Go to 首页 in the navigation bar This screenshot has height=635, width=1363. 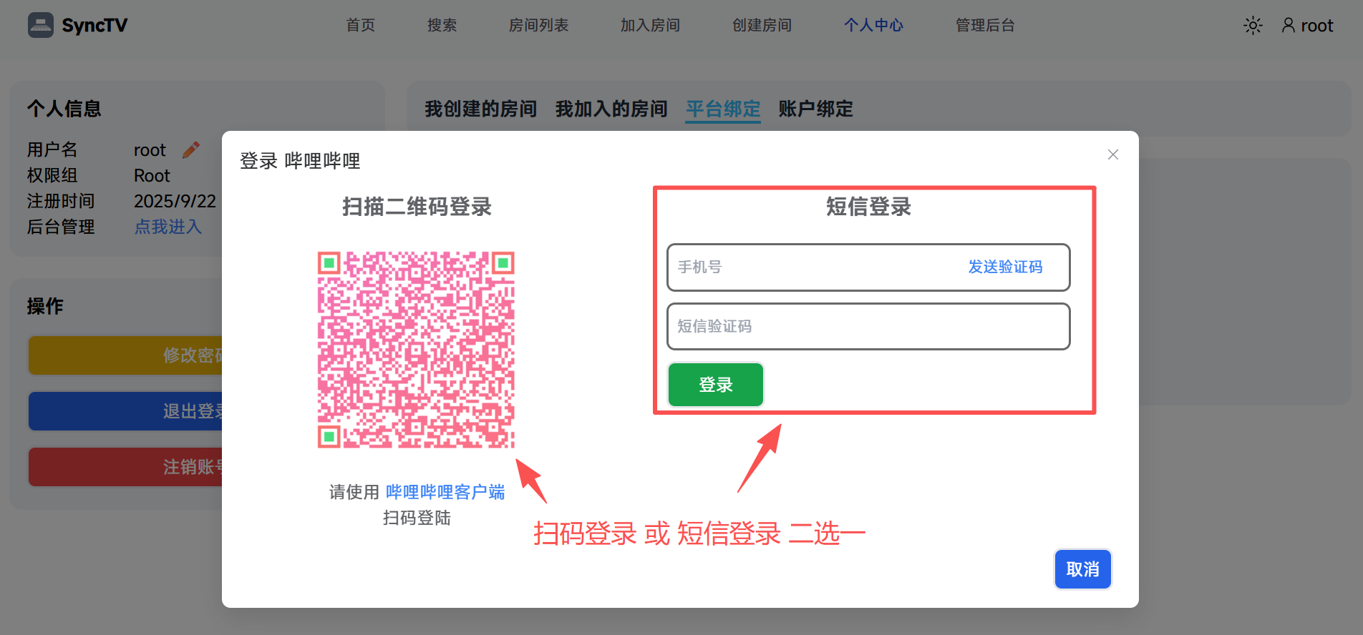click(x=360, y=25)
